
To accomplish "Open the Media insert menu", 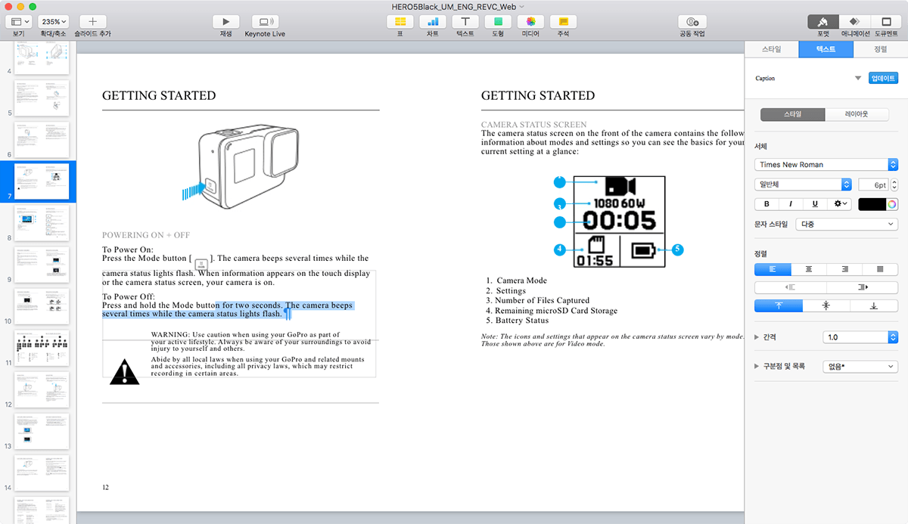I will [530, 22].
